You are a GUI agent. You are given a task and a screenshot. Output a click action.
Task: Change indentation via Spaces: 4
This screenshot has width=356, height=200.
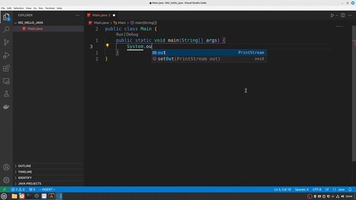pos(301,189)
